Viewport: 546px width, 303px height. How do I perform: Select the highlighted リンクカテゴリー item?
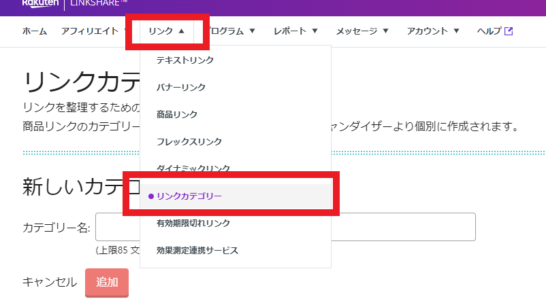pyautogui.click(x=189, y=196)
